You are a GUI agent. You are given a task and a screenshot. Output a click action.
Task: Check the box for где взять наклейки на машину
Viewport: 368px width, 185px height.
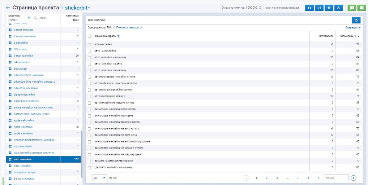89,167
